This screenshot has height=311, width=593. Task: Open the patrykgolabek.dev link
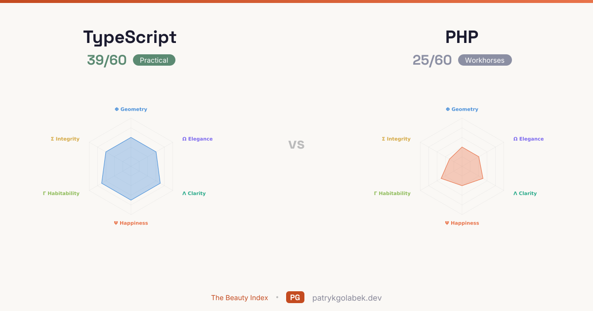(347, 298)
